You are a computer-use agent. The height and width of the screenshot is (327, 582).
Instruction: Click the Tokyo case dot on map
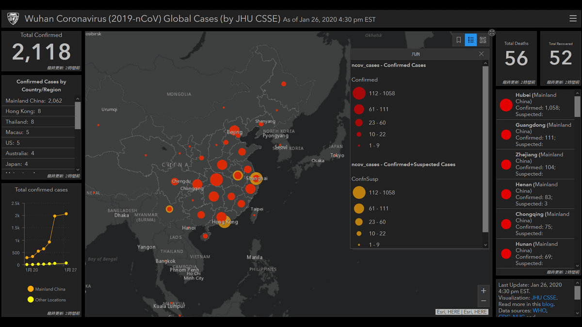(x=334, y=156)
